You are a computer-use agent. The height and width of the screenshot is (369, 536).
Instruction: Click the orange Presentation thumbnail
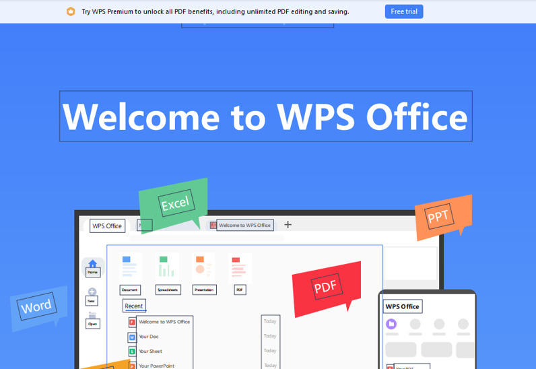(x=204, y=268)
